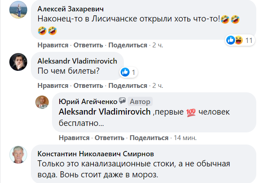Like Юрий Агейченко's reply
The width and height of the screenshot is (277, 183).
[74, 138]
